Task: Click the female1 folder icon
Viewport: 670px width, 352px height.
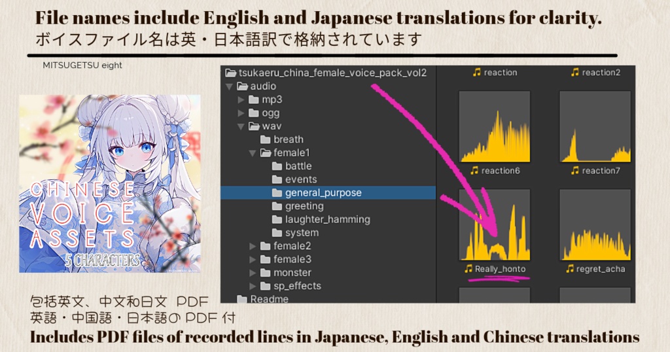Action: click(266, 152)
